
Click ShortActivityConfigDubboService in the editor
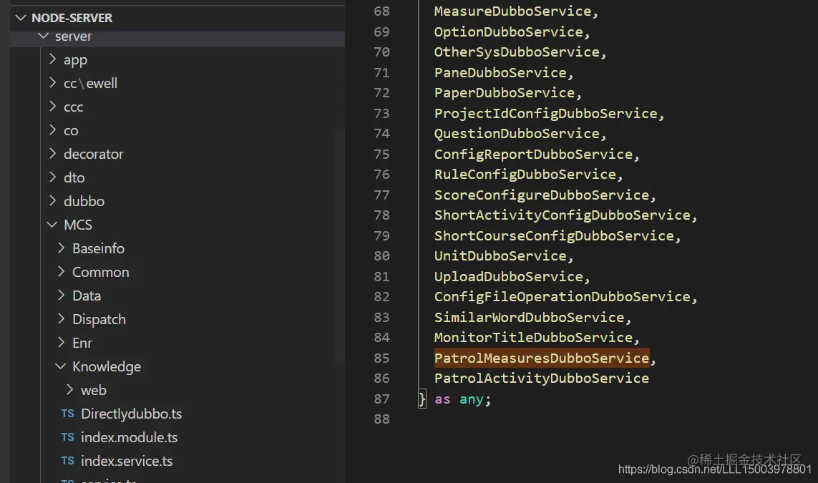[563, 215]
